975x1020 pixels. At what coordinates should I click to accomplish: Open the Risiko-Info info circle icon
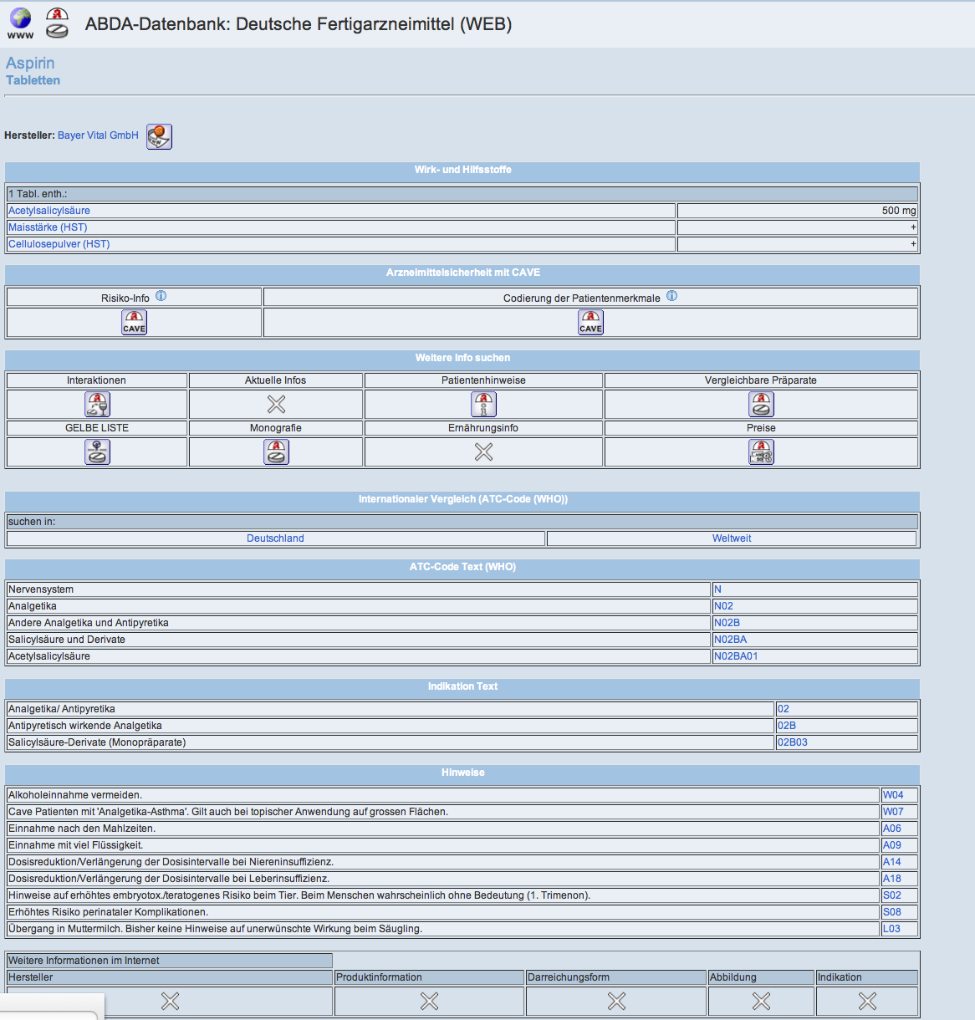pyautogui.click(x=161, y=296)
